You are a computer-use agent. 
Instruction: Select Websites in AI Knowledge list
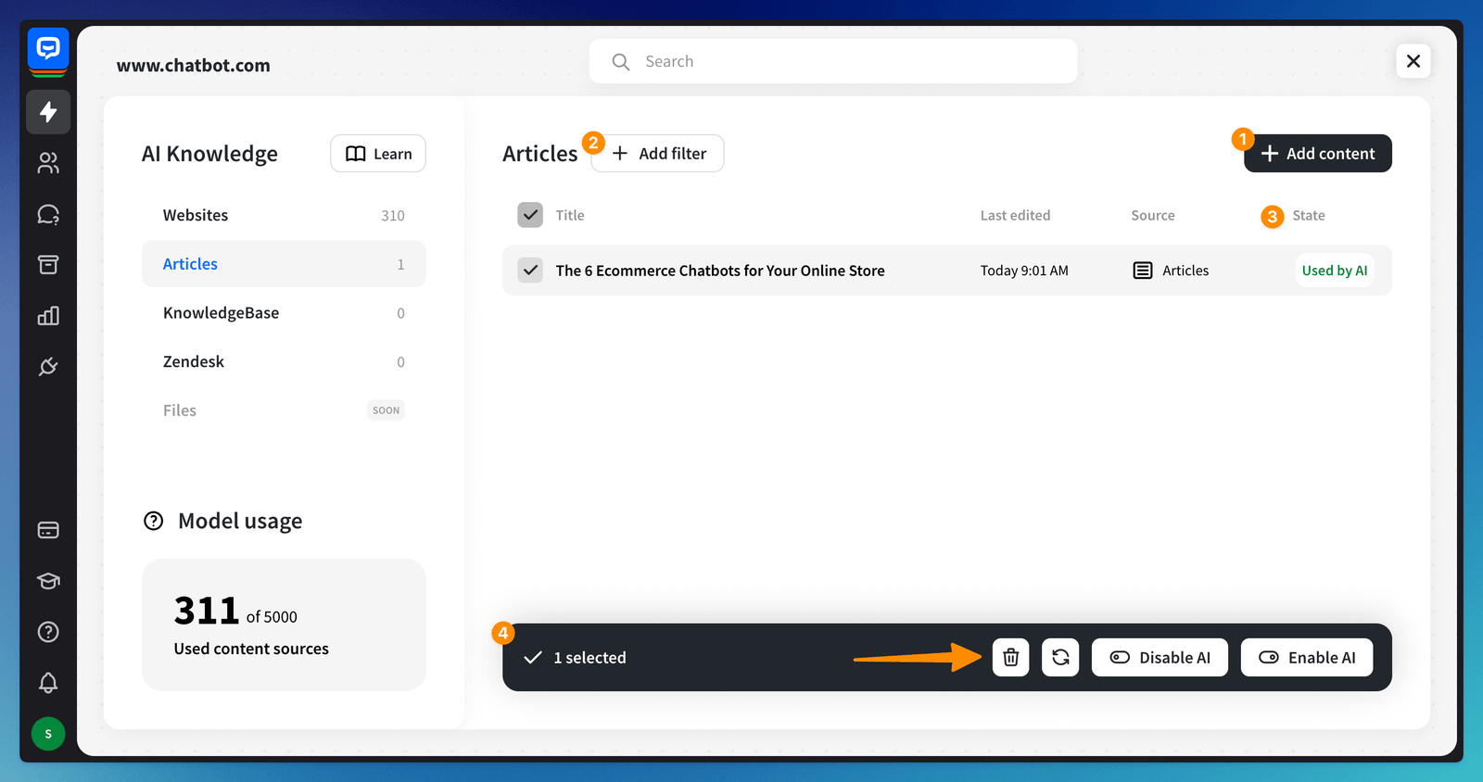196,215
